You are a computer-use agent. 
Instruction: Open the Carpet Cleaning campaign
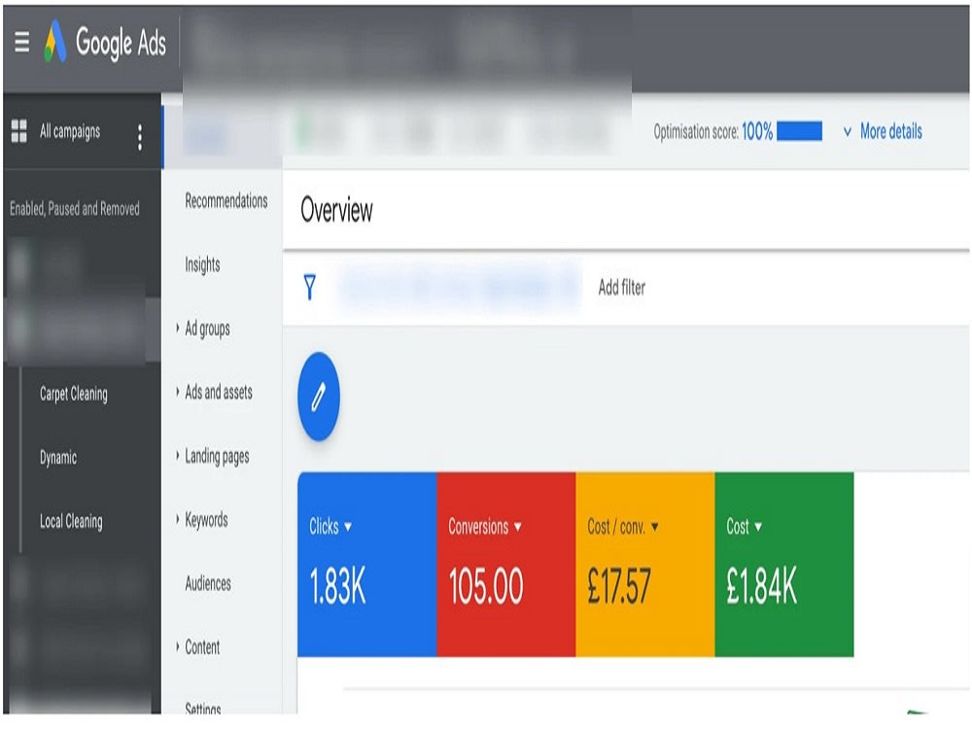(x=74, y=395)
